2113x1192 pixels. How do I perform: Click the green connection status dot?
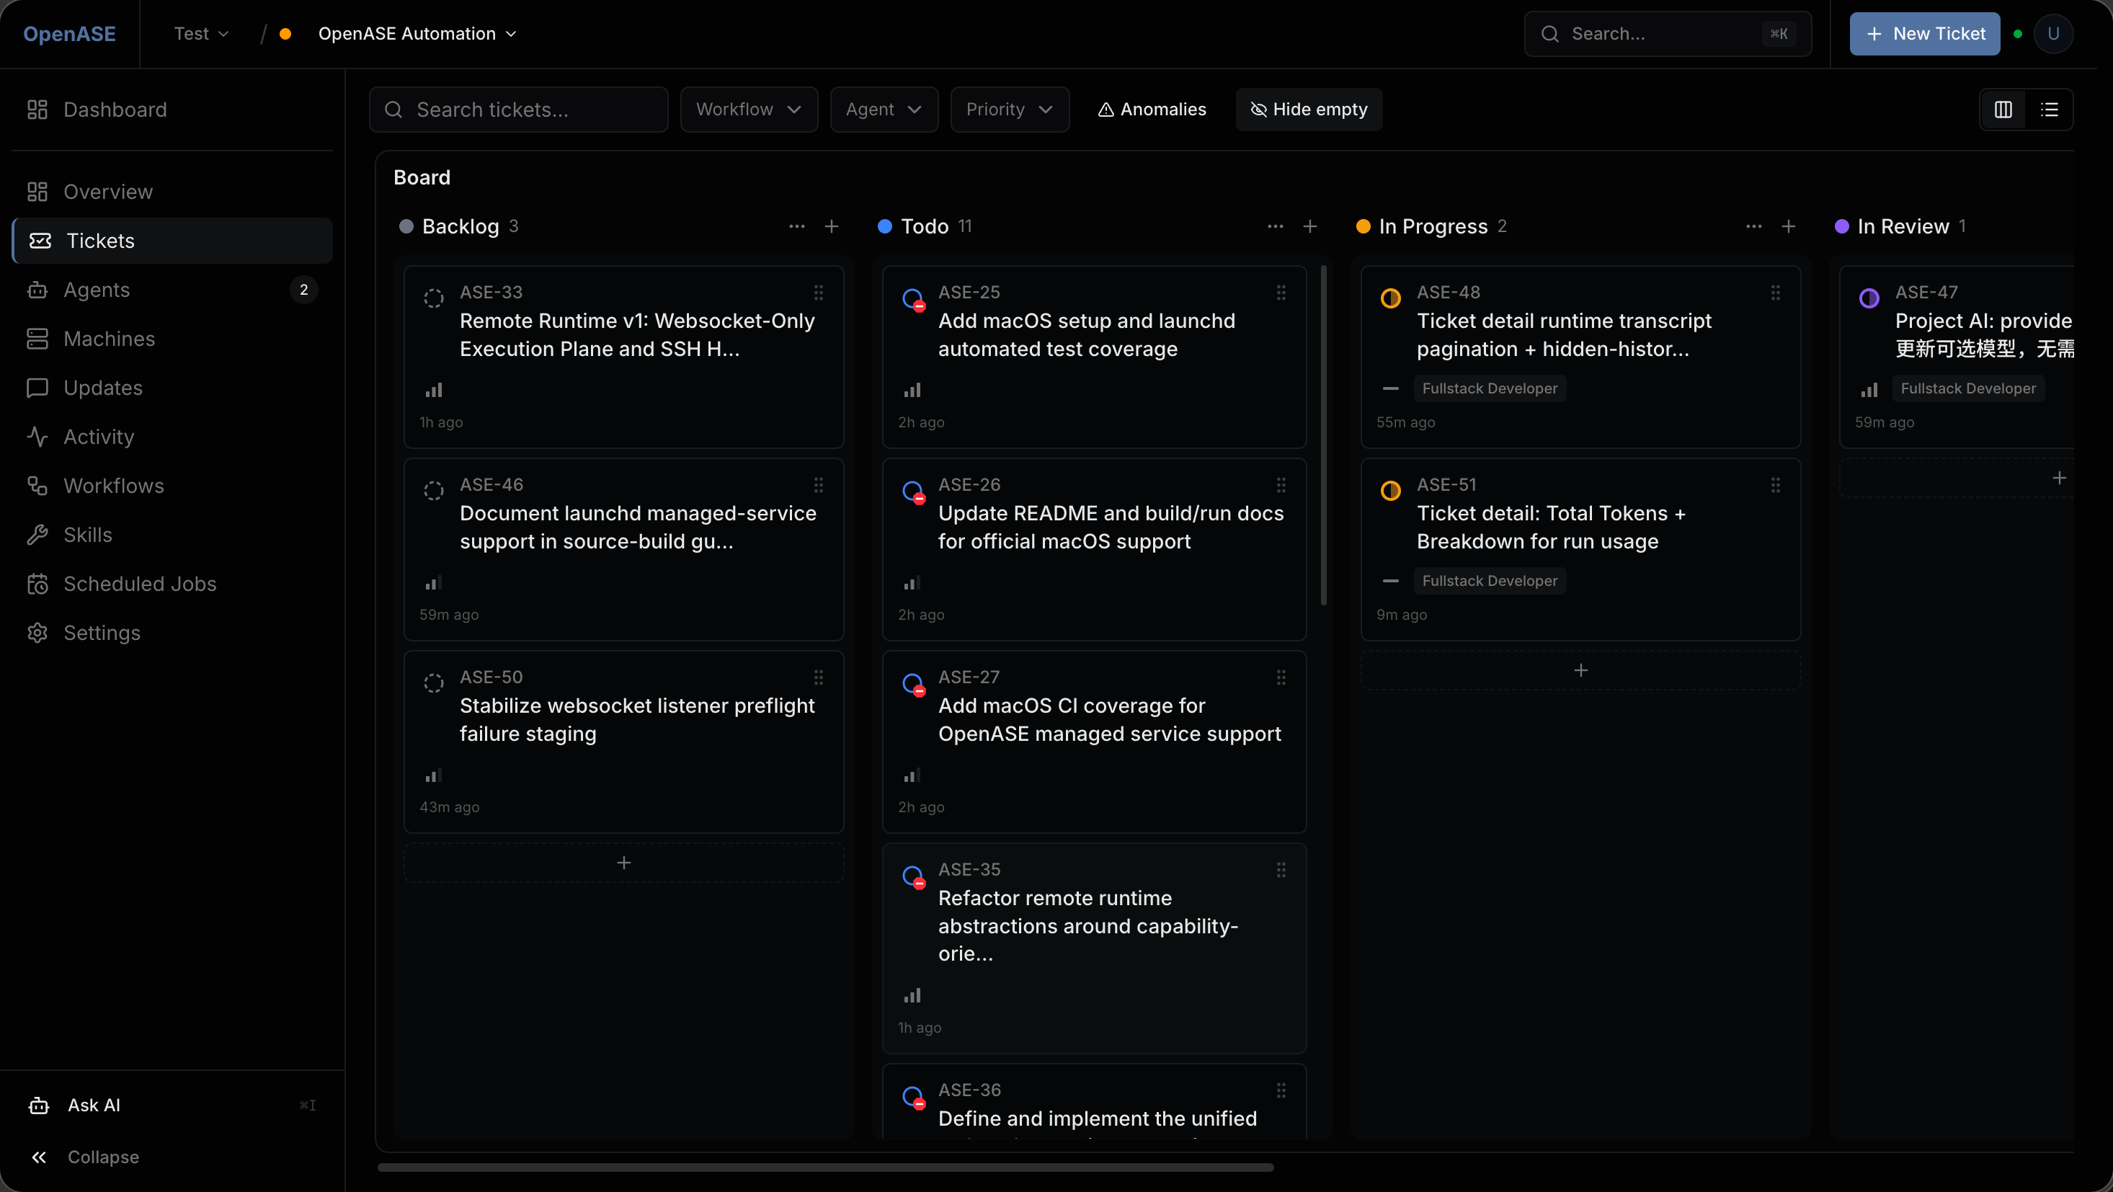2017,34
